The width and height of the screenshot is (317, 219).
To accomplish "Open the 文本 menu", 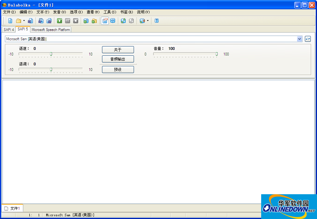I will pos(43,12).
